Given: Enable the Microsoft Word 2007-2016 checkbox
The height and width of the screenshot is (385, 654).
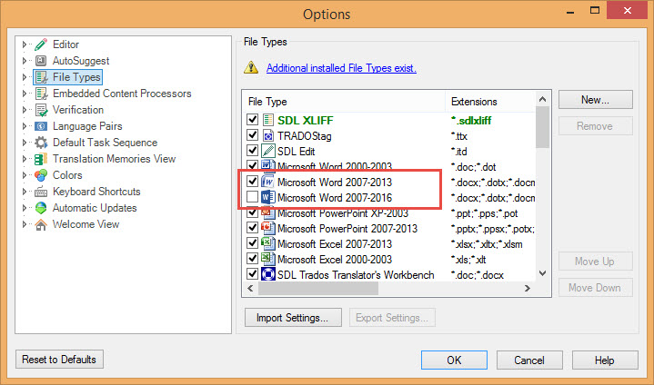Looking at the screenshot, I should click(252, 197).
